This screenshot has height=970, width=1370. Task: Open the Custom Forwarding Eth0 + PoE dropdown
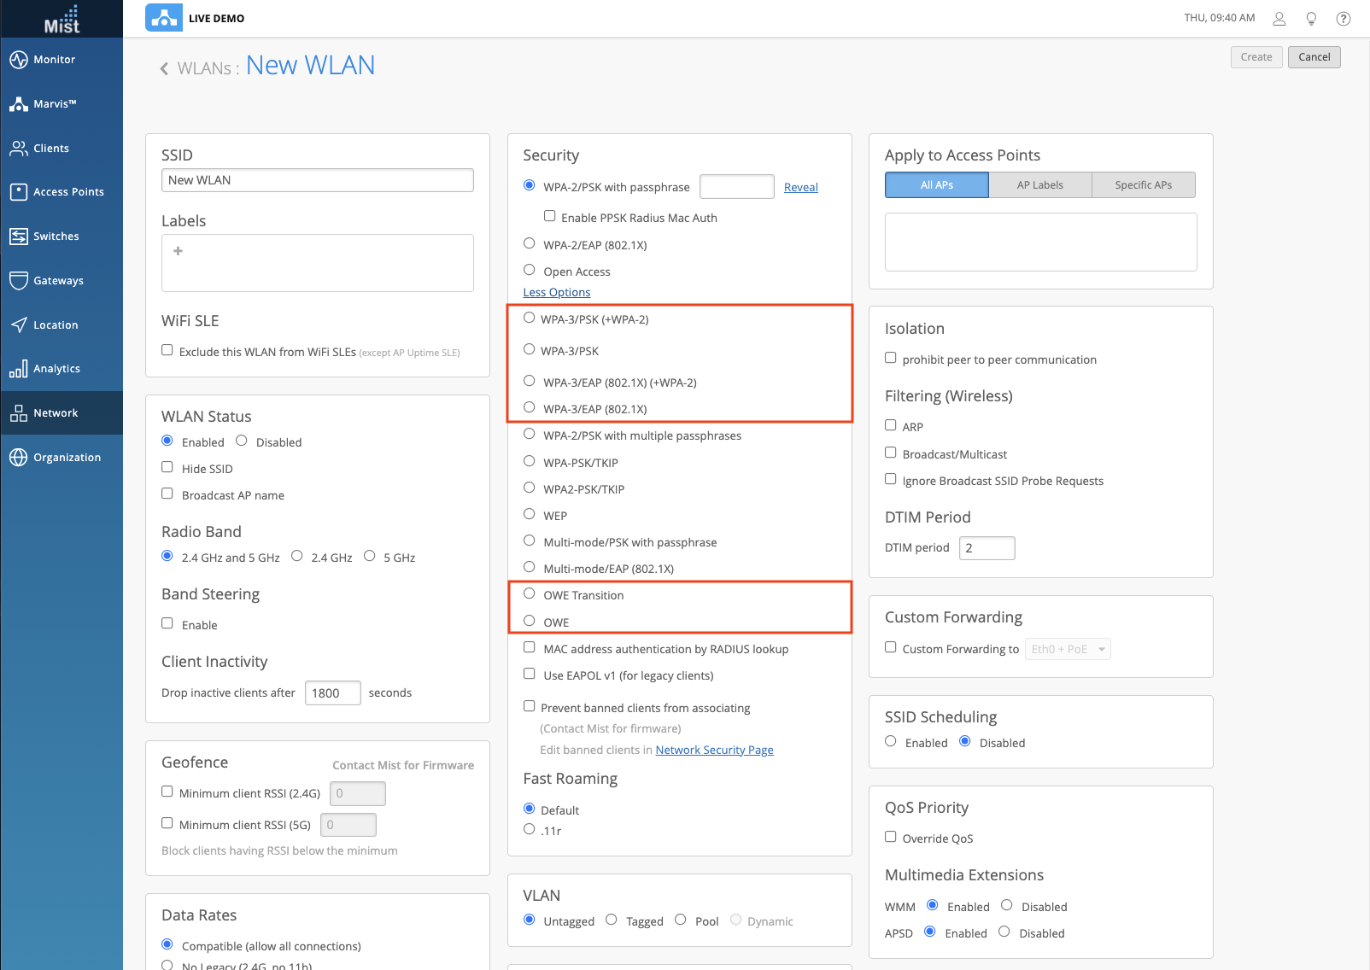pos(1068,649)
